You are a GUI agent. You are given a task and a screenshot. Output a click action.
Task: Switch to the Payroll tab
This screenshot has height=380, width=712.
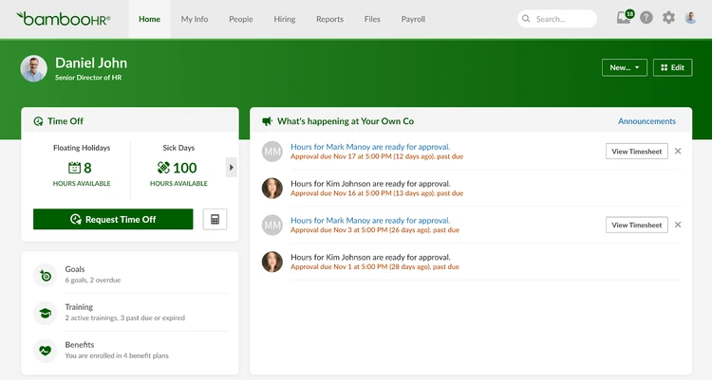click(x=413, y=19)
